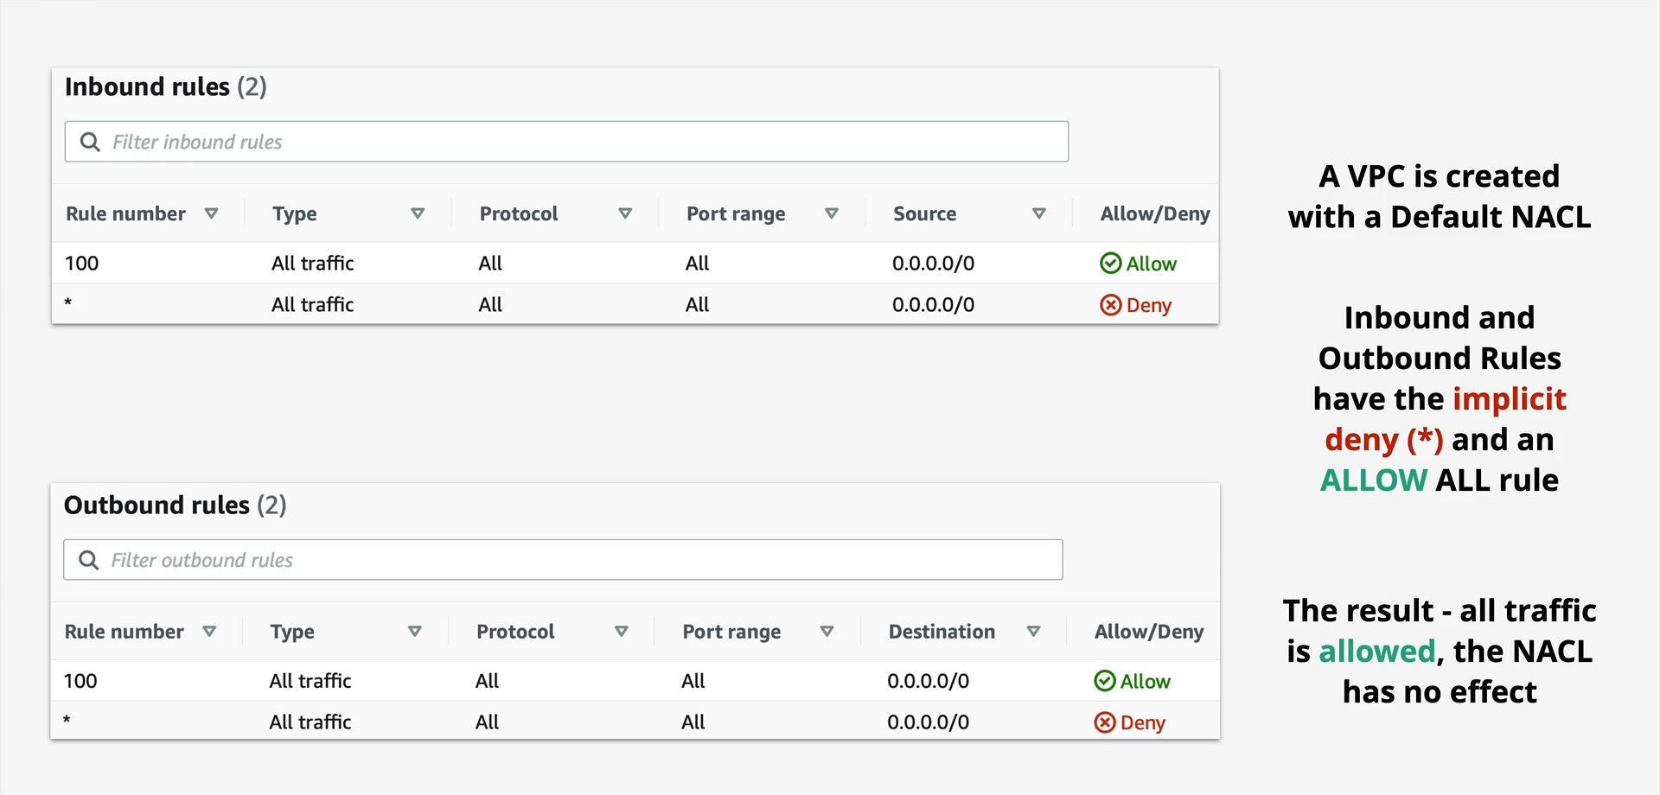Click the red Deny icon on outbound rule *
The height and width of the screenshot is (795, 1660).
tap(1107, 722)
